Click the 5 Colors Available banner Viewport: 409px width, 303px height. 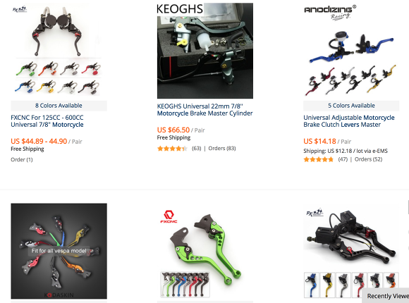point(351,106)
